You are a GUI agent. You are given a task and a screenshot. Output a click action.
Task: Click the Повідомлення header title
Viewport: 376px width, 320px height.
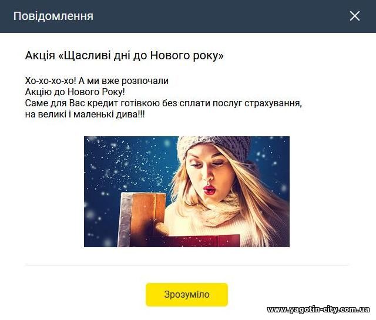53,16
